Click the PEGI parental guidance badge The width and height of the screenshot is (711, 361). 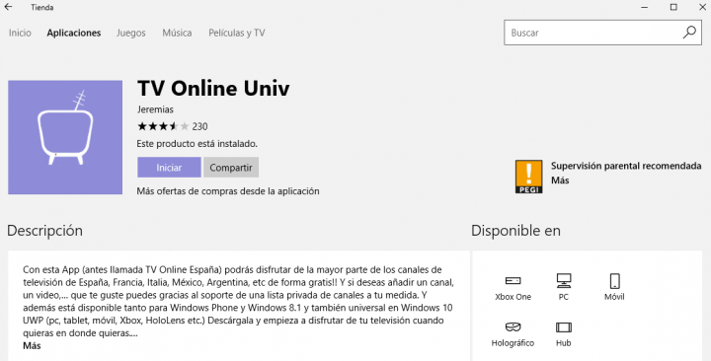tap(528, 177)
